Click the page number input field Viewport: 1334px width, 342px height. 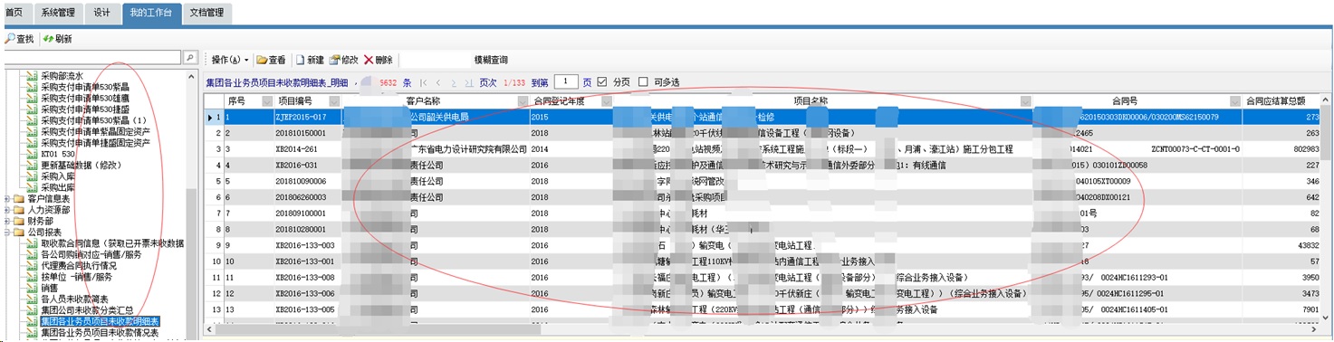566,81
